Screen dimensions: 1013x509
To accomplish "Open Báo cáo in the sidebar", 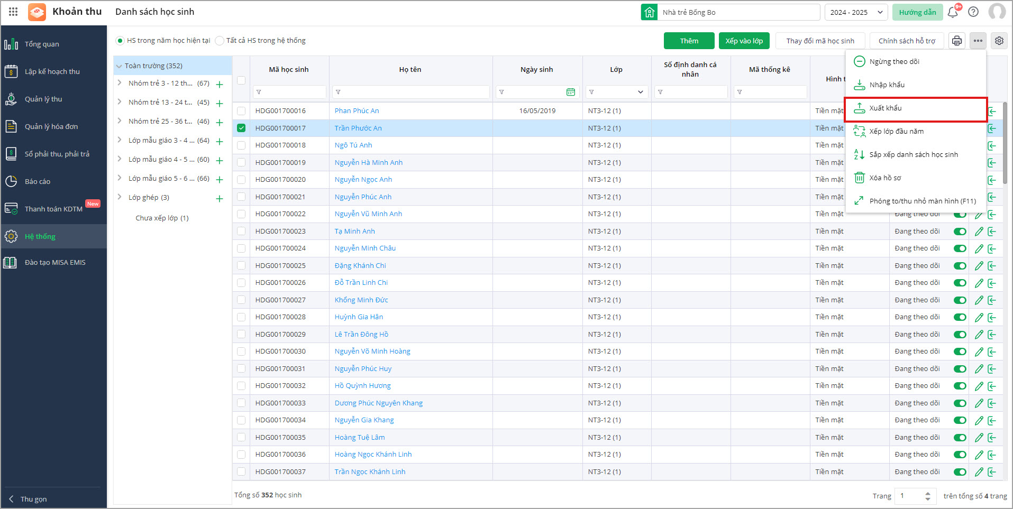I will (x=38, y=181).
